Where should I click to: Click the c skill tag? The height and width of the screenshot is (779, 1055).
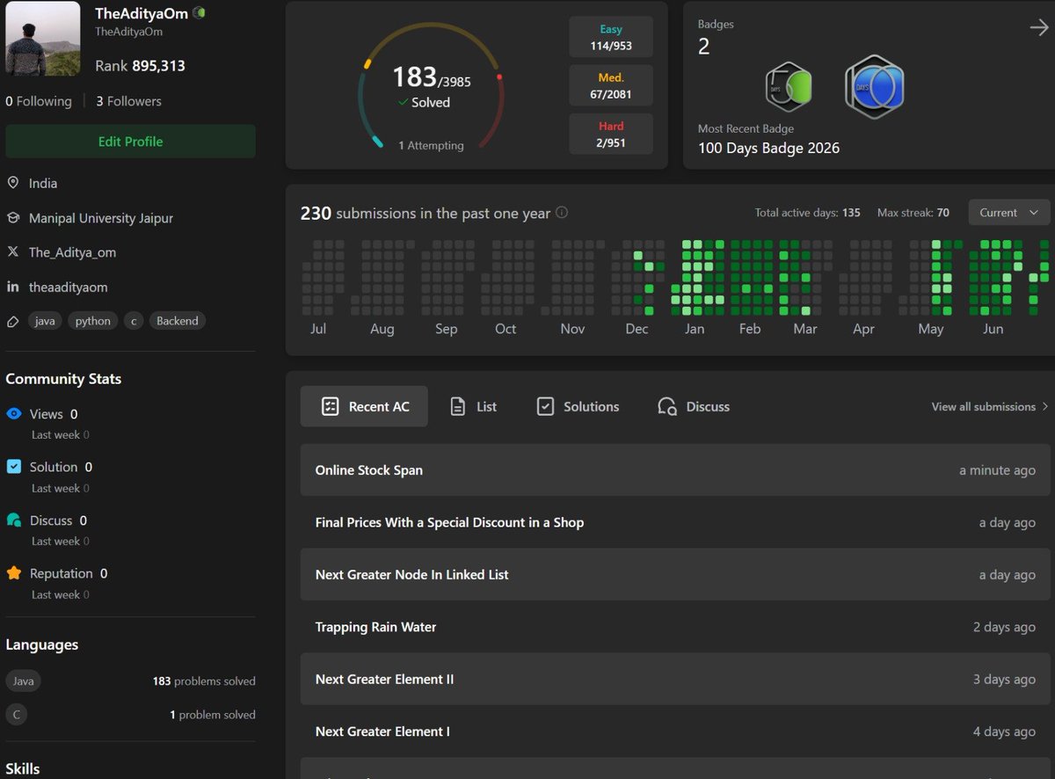point(133,321)
